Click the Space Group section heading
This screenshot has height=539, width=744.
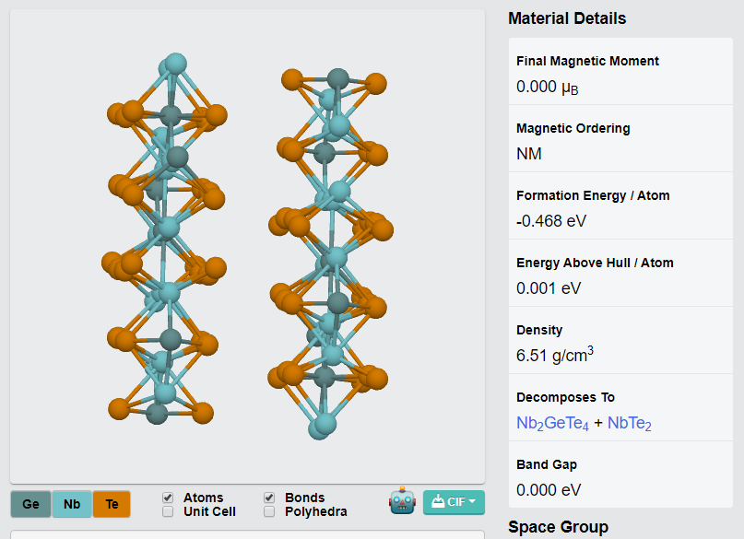(x=558, y=527)
